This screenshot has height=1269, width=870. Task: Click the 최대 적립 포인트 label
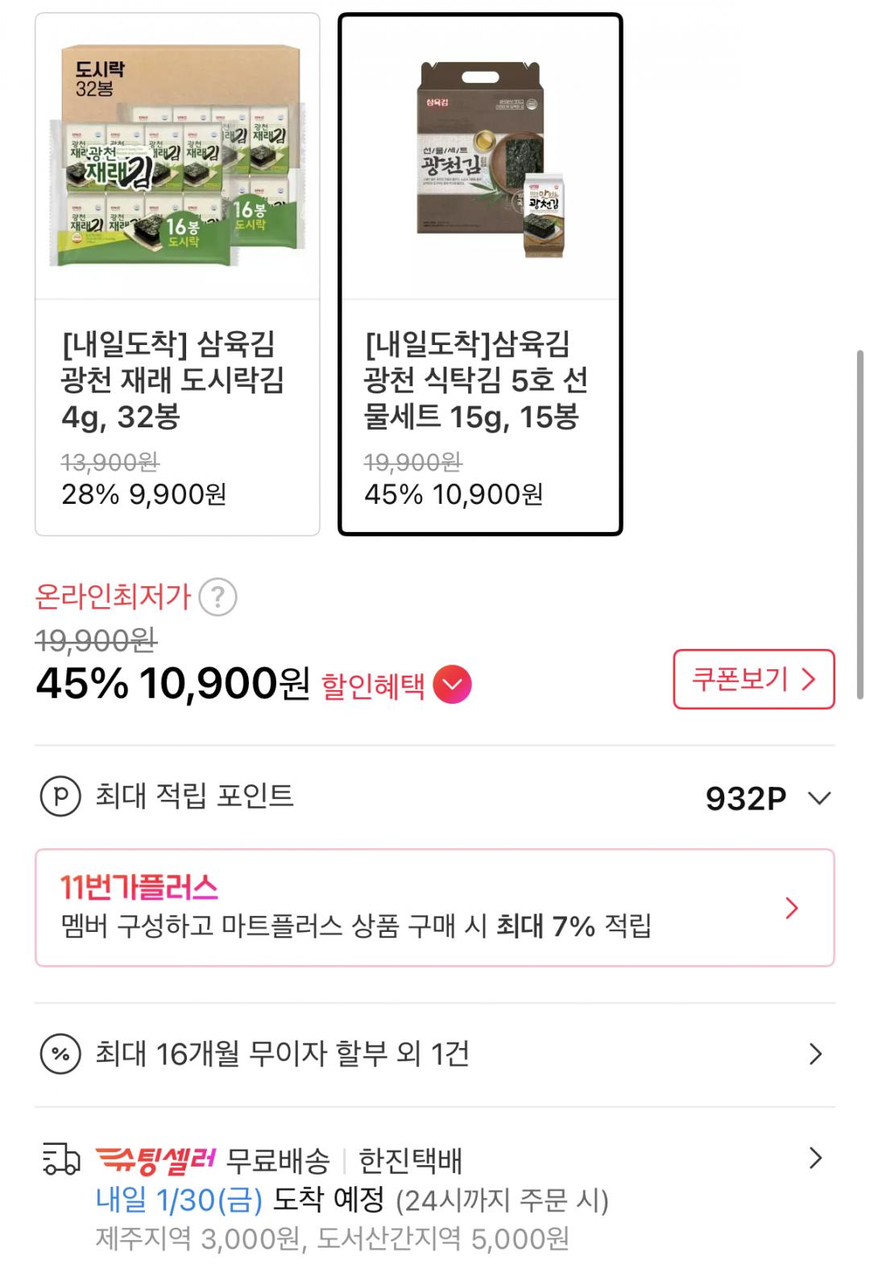click(x=194, y=797)
